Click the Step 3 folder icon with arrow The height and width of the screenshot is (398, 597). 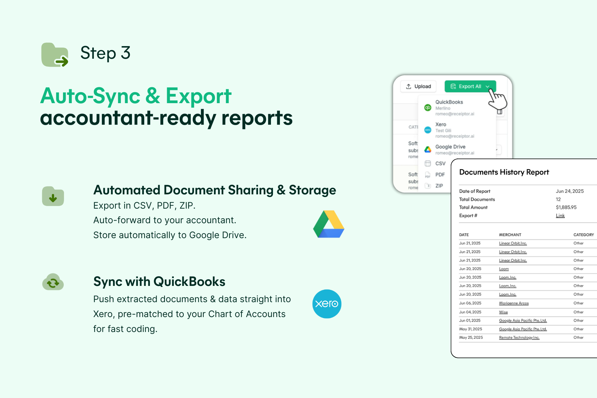(54, 54)
